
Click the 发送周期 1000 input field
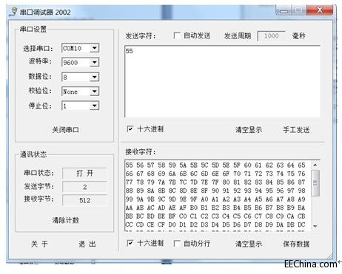271,36
